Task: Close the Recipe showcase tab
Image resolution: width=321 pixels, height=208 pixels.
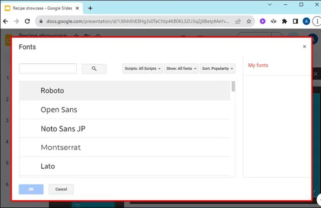Action: tap(77, 8)
